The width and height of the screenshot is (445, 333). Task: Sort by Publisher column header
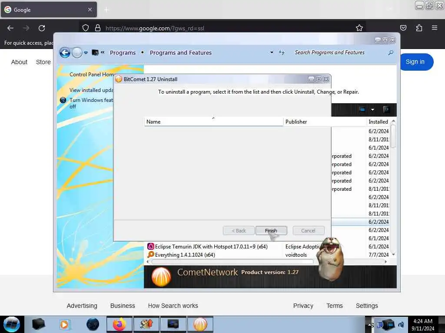[325, 122]
